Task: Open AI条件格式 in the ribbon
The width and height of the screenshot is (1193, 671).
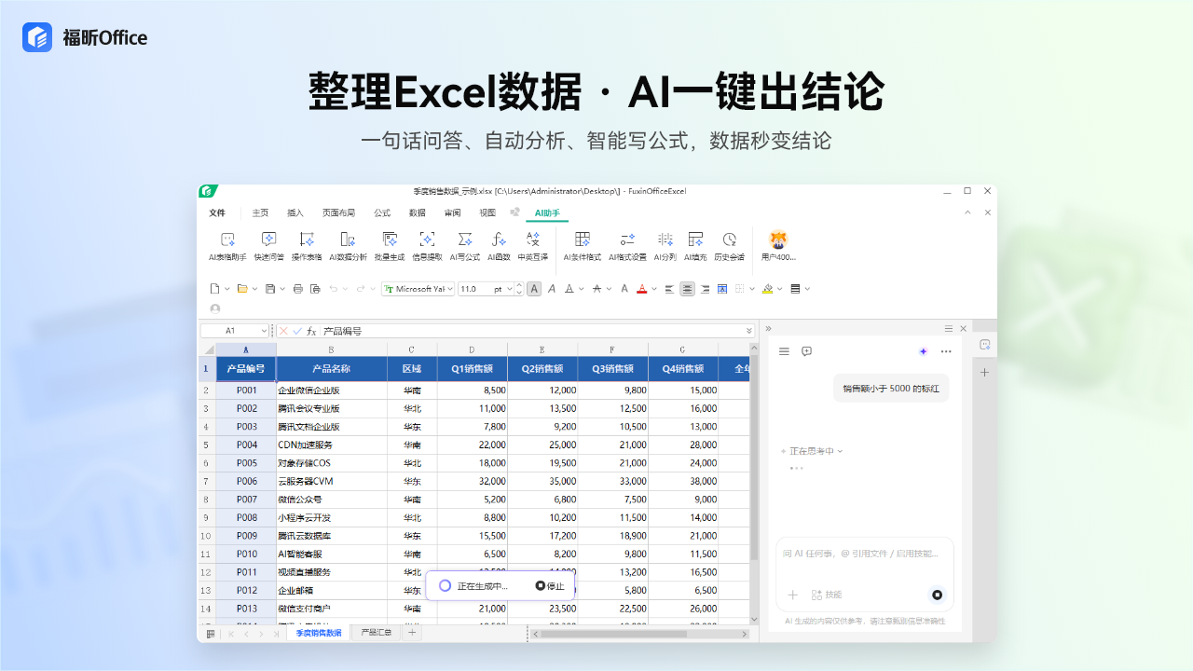Action: (583, 246)
